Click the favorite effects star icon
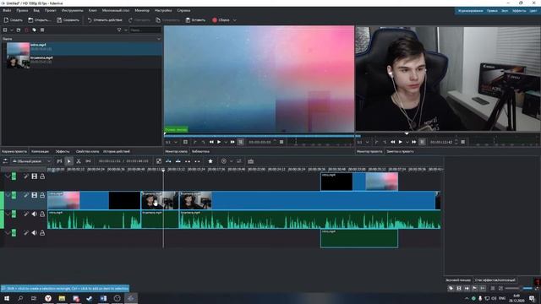 click(x=210, y=161)
